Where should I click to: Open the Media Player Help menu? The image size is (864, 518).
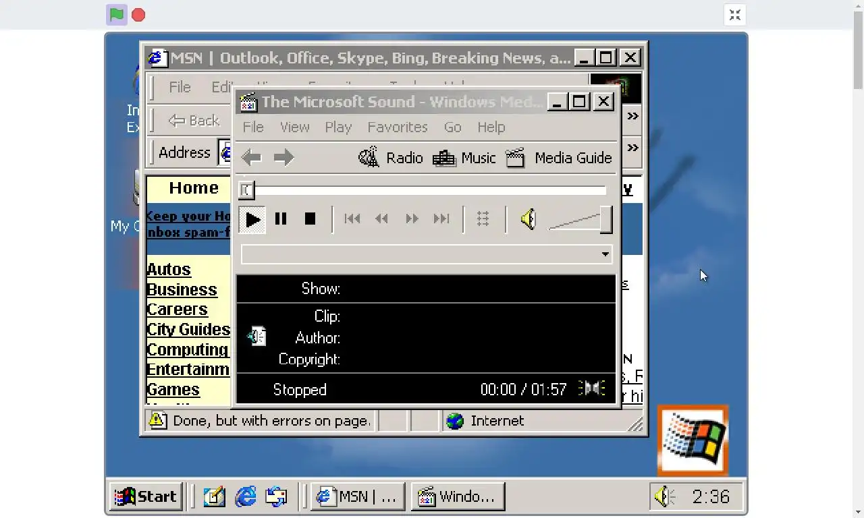491,127
